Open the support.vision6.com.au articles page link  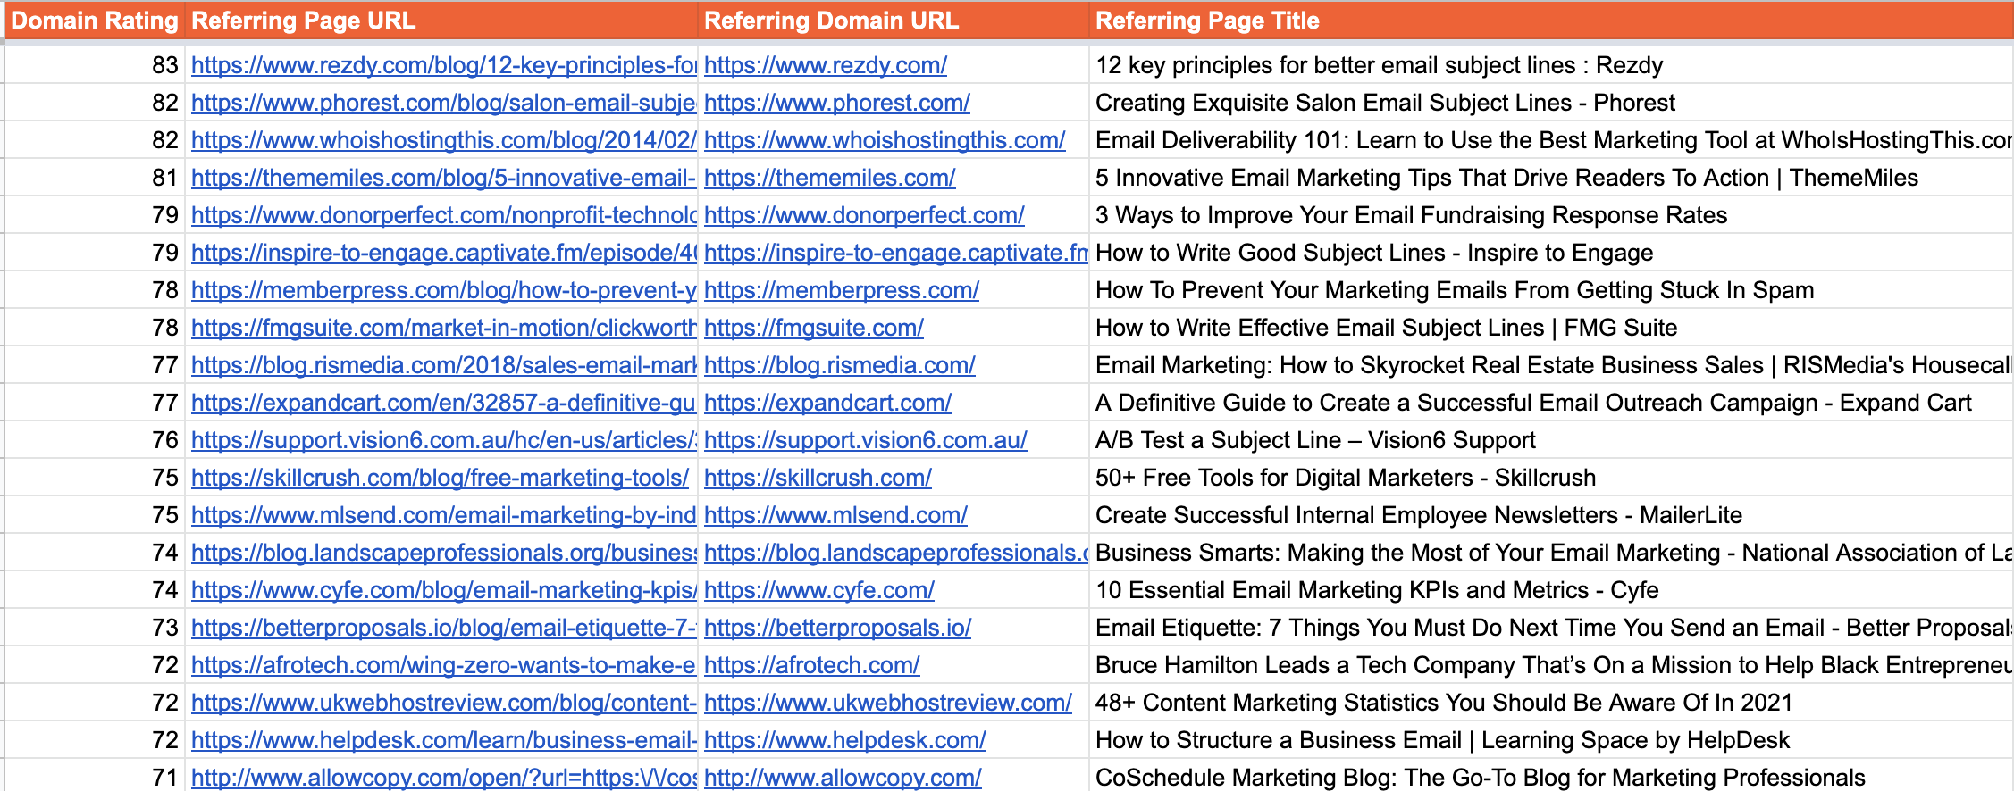click(443, 440)
